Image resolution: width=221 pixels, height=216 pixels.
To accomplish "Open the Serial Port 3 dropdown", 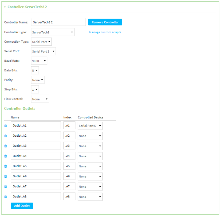I will tap(43, 51).
